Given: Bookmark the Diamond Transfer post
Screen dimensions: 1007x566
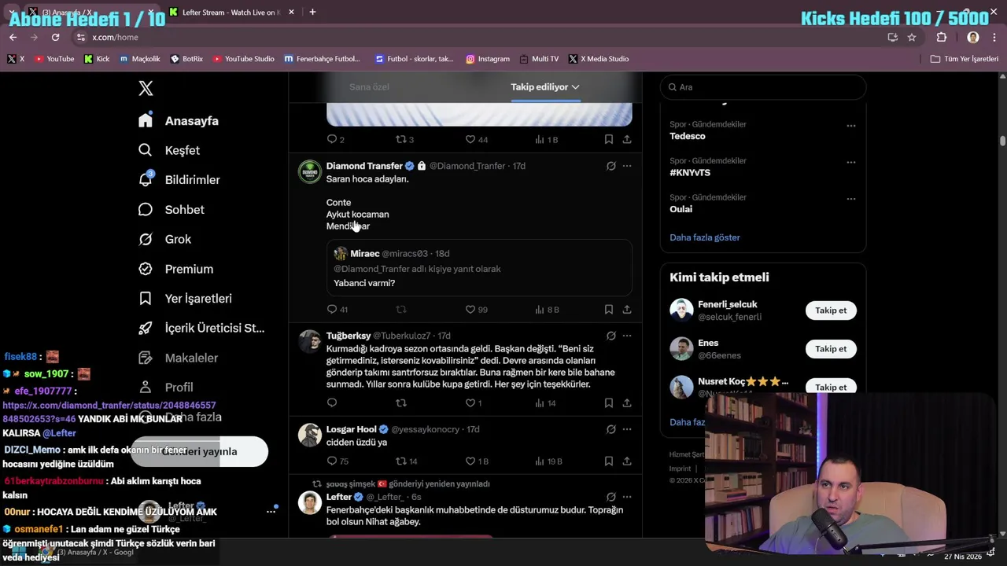Looking at the screenshot, I should (x=609, y=310).
